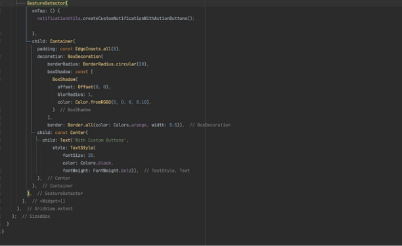Click the // GridView.extent closing hint
402x246 pixels.
(x=50, y=209)
